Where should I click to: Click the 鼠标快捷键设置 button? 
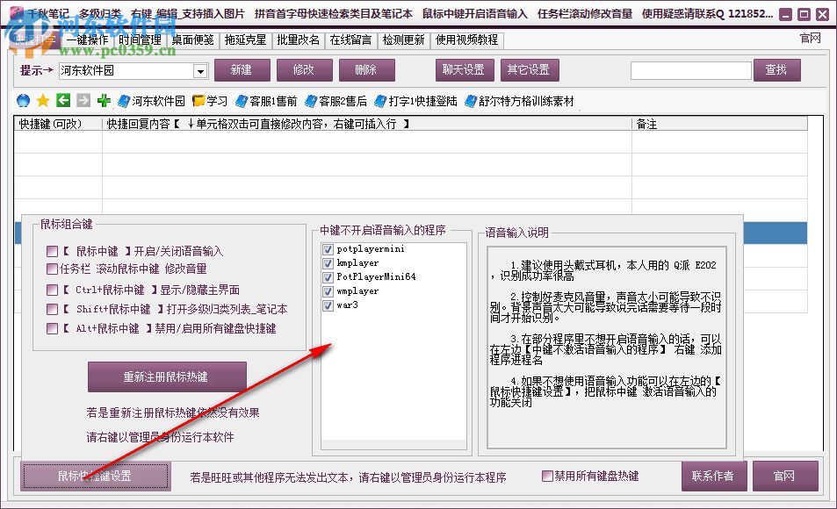[x=94, y=476]
